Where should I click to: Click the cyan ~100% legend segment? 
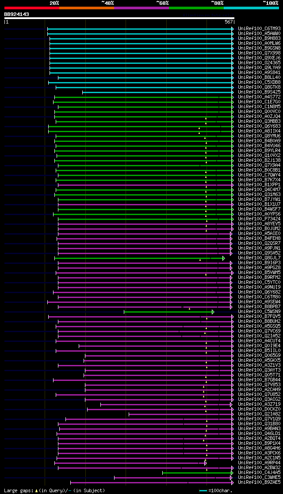[x=251, y=8]
